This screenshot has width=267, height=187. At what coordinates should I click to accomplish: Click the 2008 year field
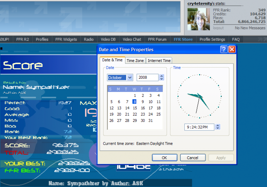click(148, 78)
